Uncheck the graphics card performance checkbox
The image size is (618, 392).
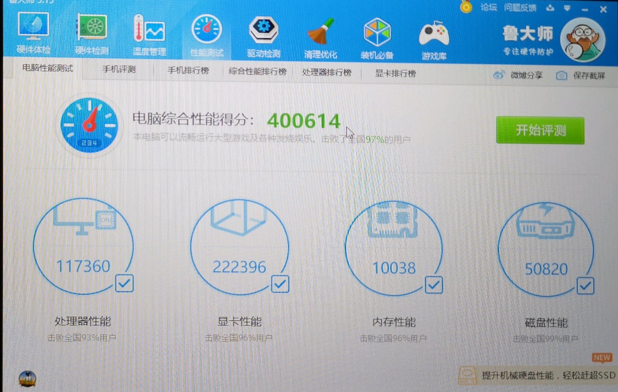coord(280,284)
